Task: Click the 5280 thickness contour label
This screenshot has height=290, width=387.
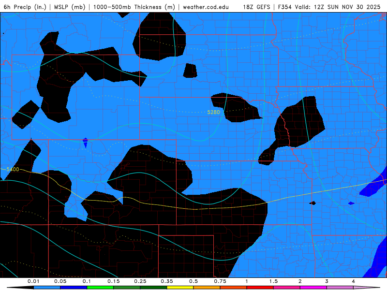Action: point(213,112)
